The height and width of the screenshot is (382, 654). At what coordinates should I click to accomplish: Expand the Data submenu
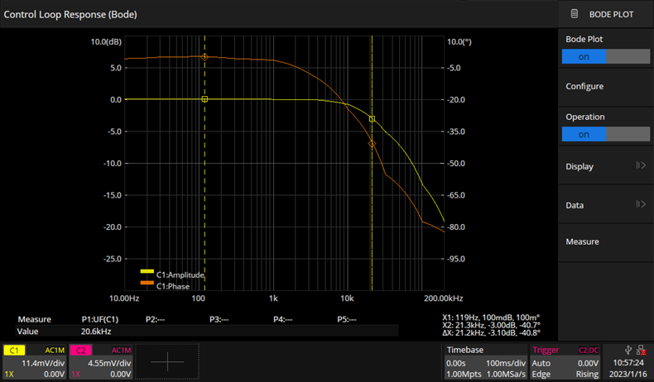click(605, 205)
